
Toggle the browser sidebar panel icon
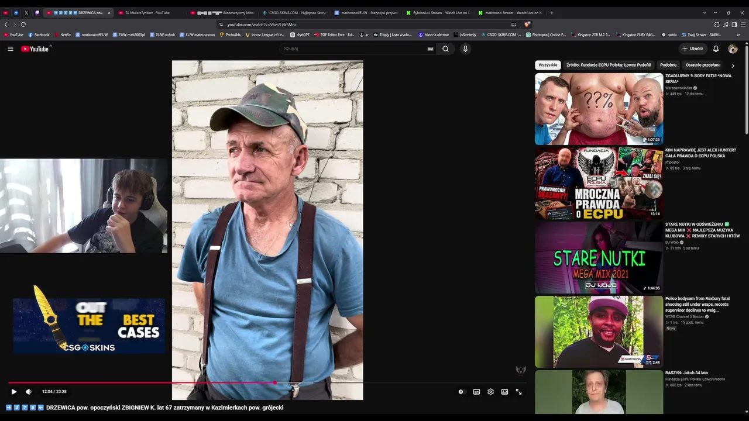click(734, 25)
